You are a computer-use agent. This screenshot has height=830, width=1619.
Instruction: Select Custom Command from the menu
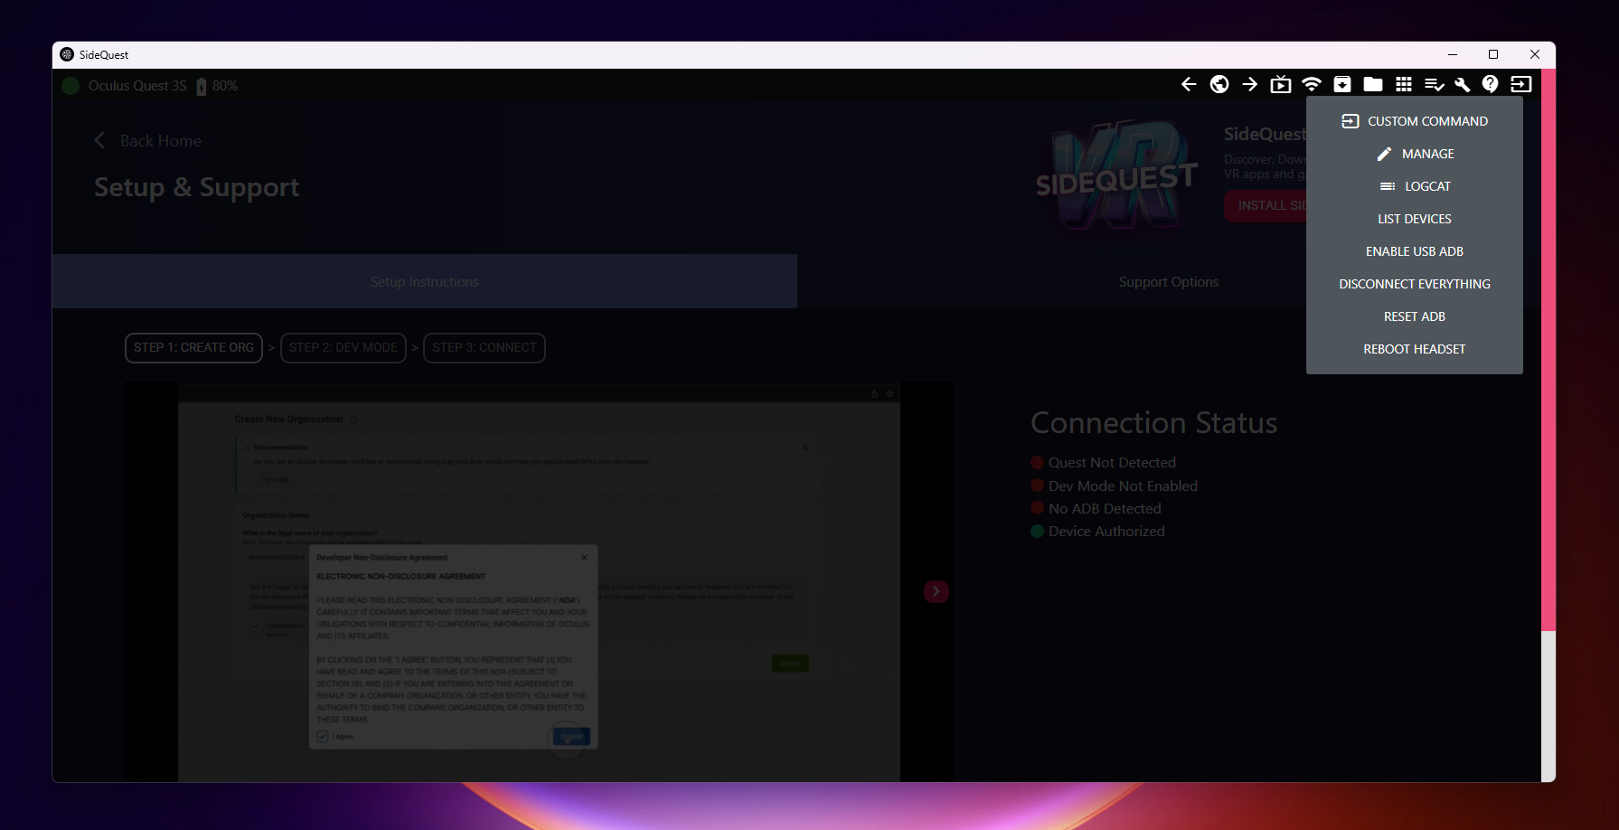[1415, 121]
